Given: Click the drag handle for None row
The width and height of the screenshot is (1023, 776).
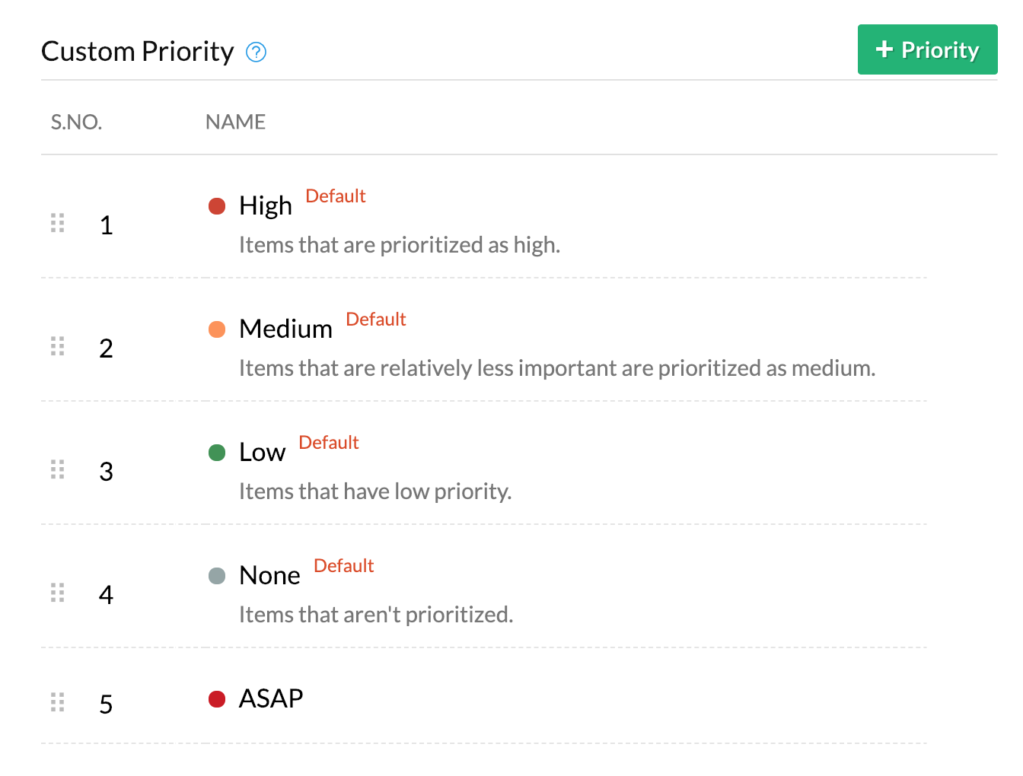Looking at the screenshot, I should 57,592.
